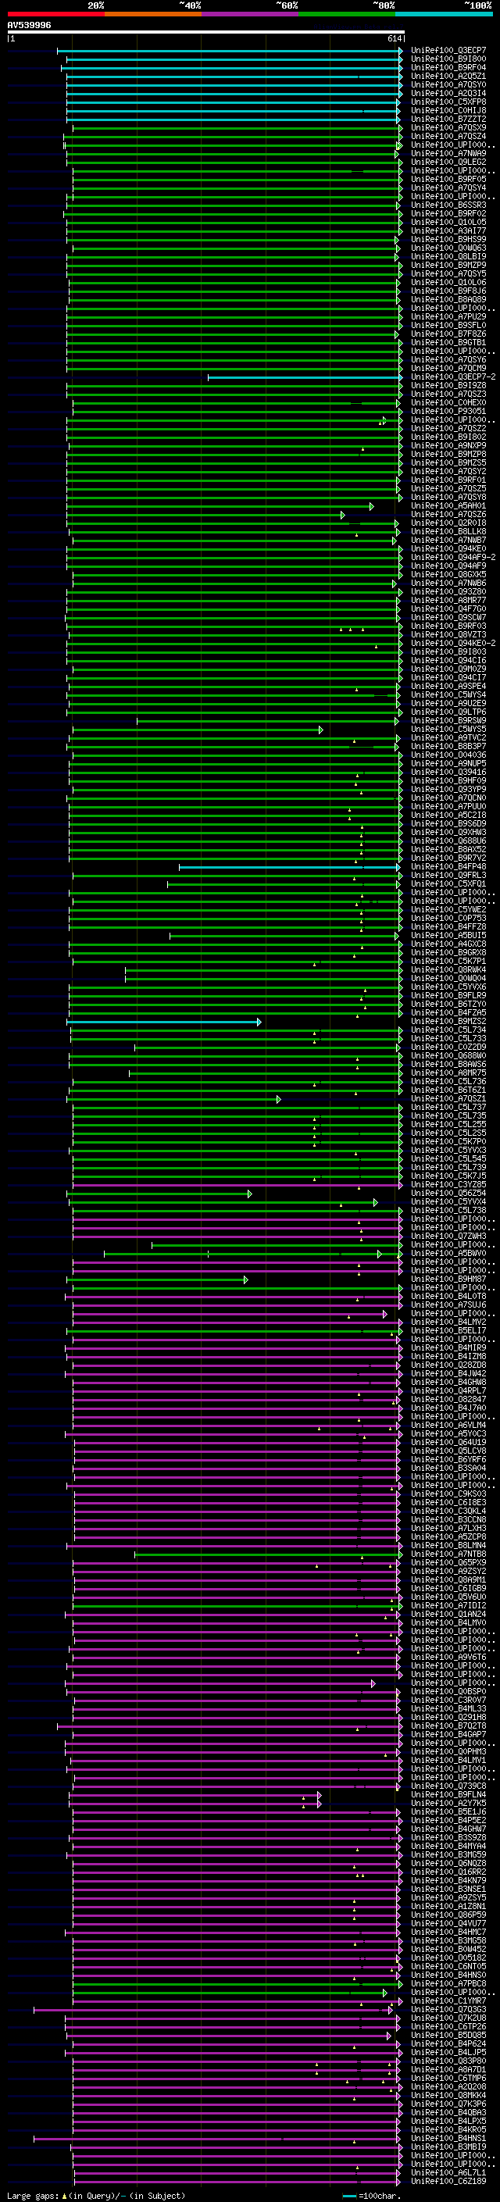Select the UniRef100_B3MBI9 label
500x2202 pixels.
pos(448,2147)
